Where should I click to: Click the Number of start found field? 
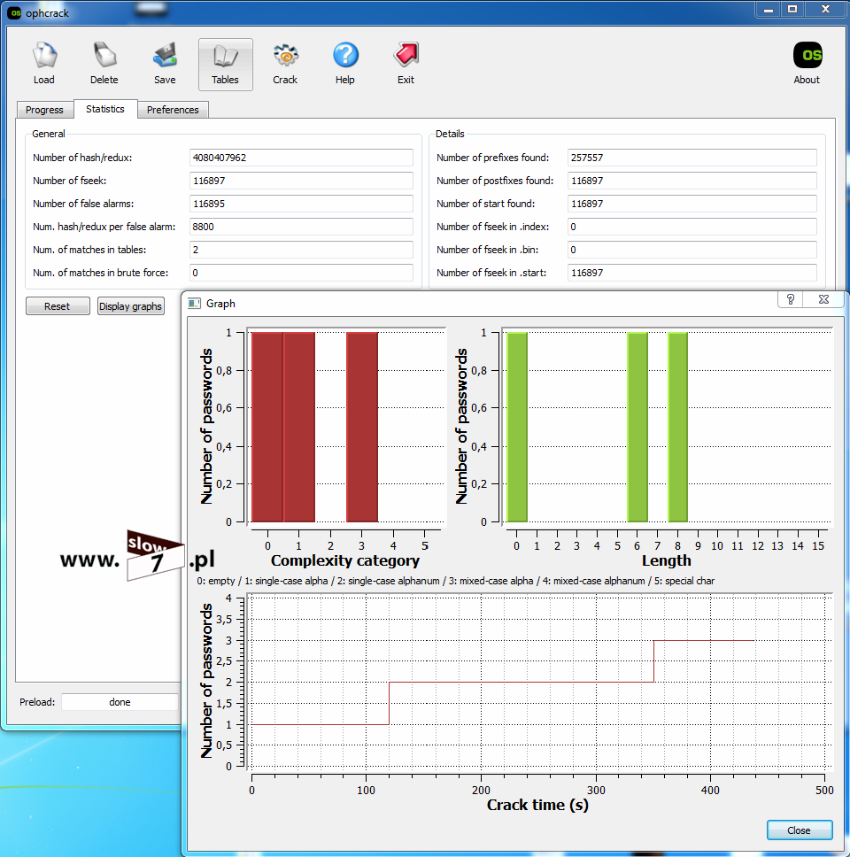coord(692,204)
